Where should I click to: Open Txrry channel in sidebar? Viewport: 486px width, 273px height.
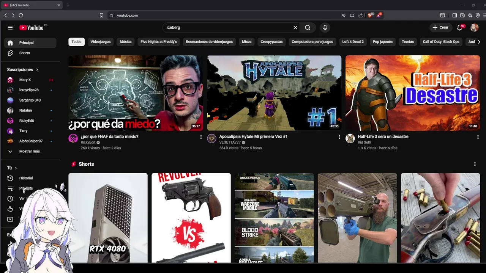click(30, 131)
